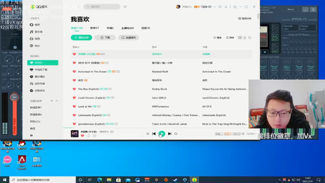This screenshot has width=325, height=183.
Task: Go back with the left arrow
Action: click(x=71, y=7)
